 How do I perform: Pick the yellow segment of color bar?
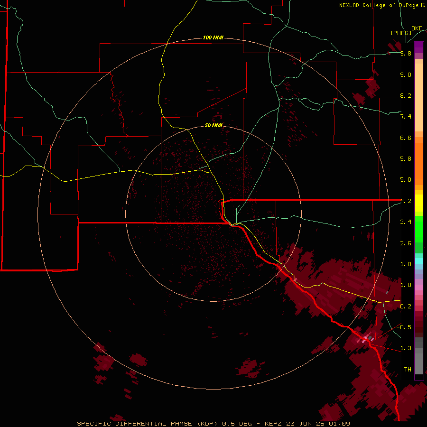click(419, 203)
